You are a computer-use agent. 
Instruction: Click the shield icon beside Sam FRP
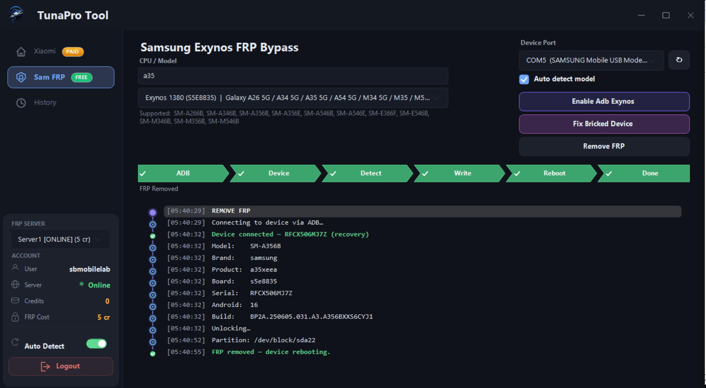(21, 77)
